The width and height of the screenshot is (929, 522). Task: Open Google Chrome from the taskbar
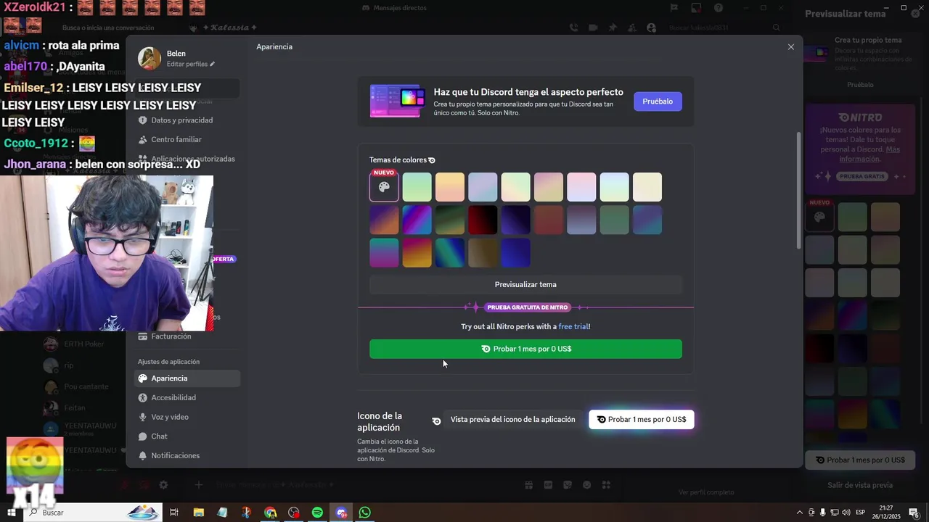[270, 513]
